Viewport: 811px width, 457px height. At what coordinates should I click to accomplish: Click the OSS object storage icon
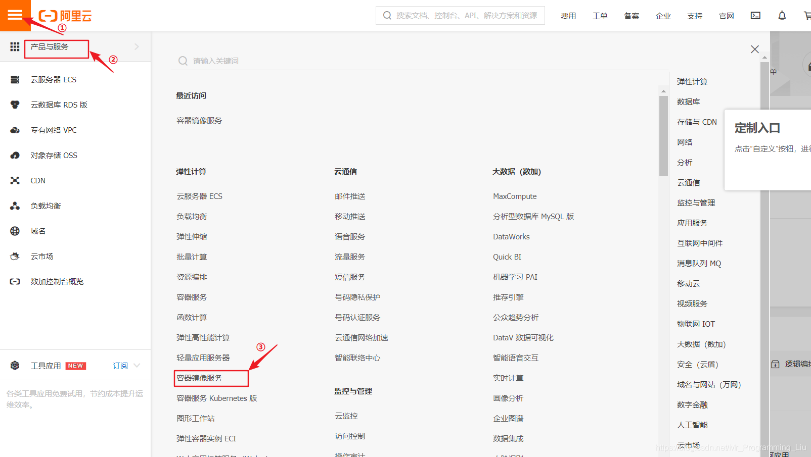(15, 156)
